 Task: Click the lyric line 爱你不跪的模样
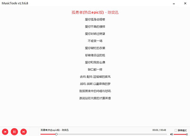(95, 27)
